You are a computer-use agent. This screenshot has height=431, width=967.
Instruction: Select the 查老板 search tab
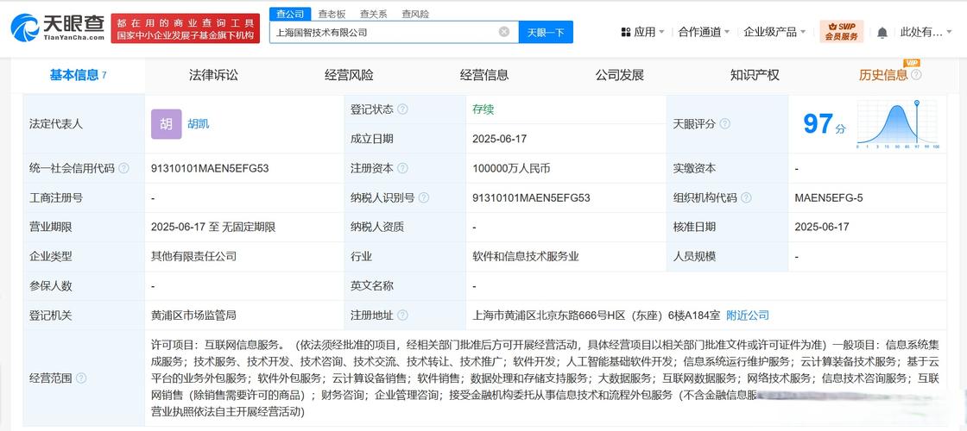point(332,14)
